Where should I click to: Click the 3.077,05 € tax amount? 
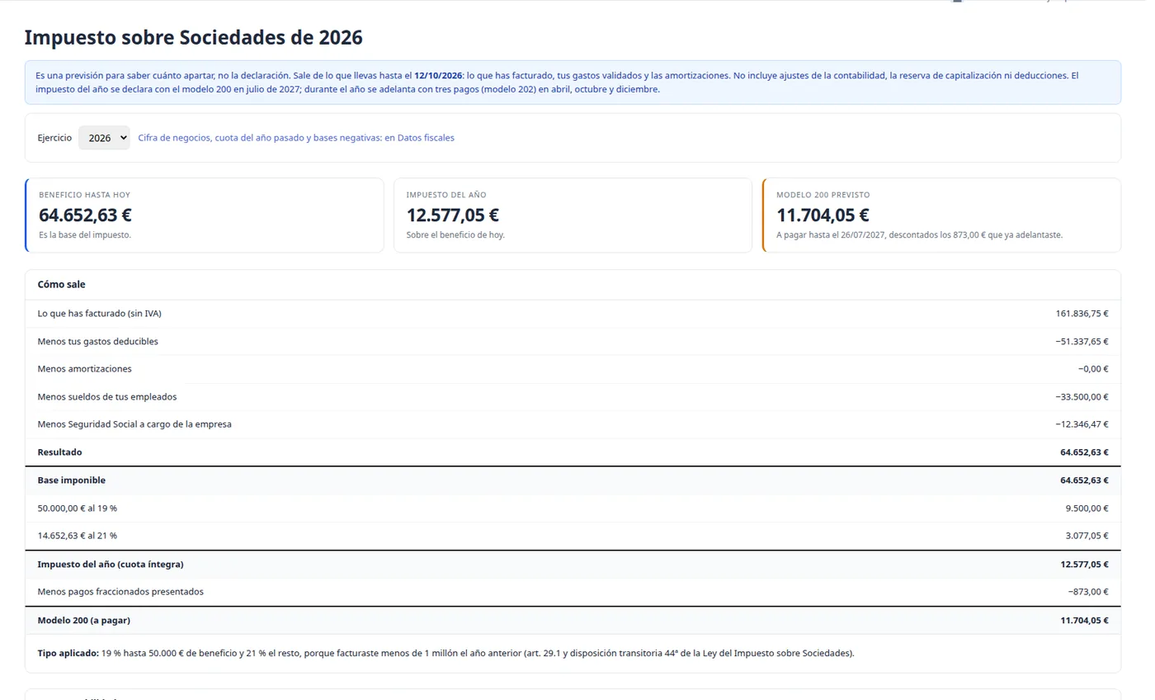1087,536
